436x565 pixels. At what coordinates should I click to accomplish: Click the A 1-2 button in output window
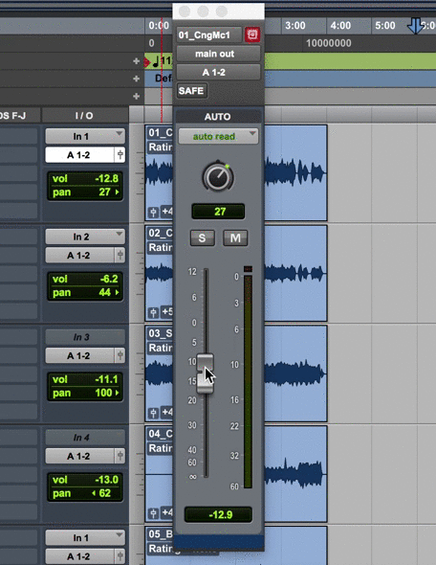click(x=218, y=72)
